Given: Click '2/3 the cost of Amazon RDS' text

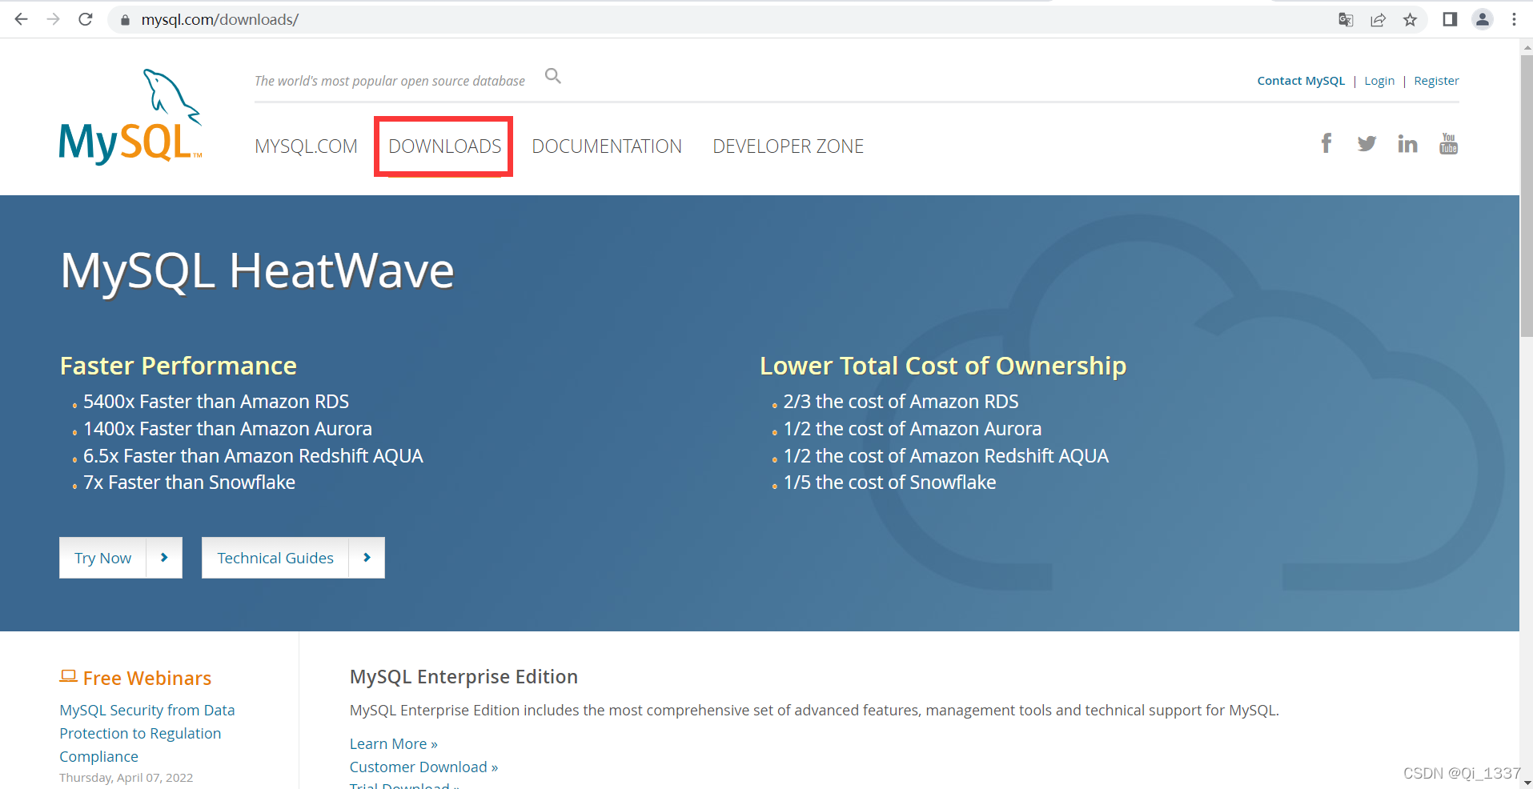Looking at the screenshot, I should 901,402.
